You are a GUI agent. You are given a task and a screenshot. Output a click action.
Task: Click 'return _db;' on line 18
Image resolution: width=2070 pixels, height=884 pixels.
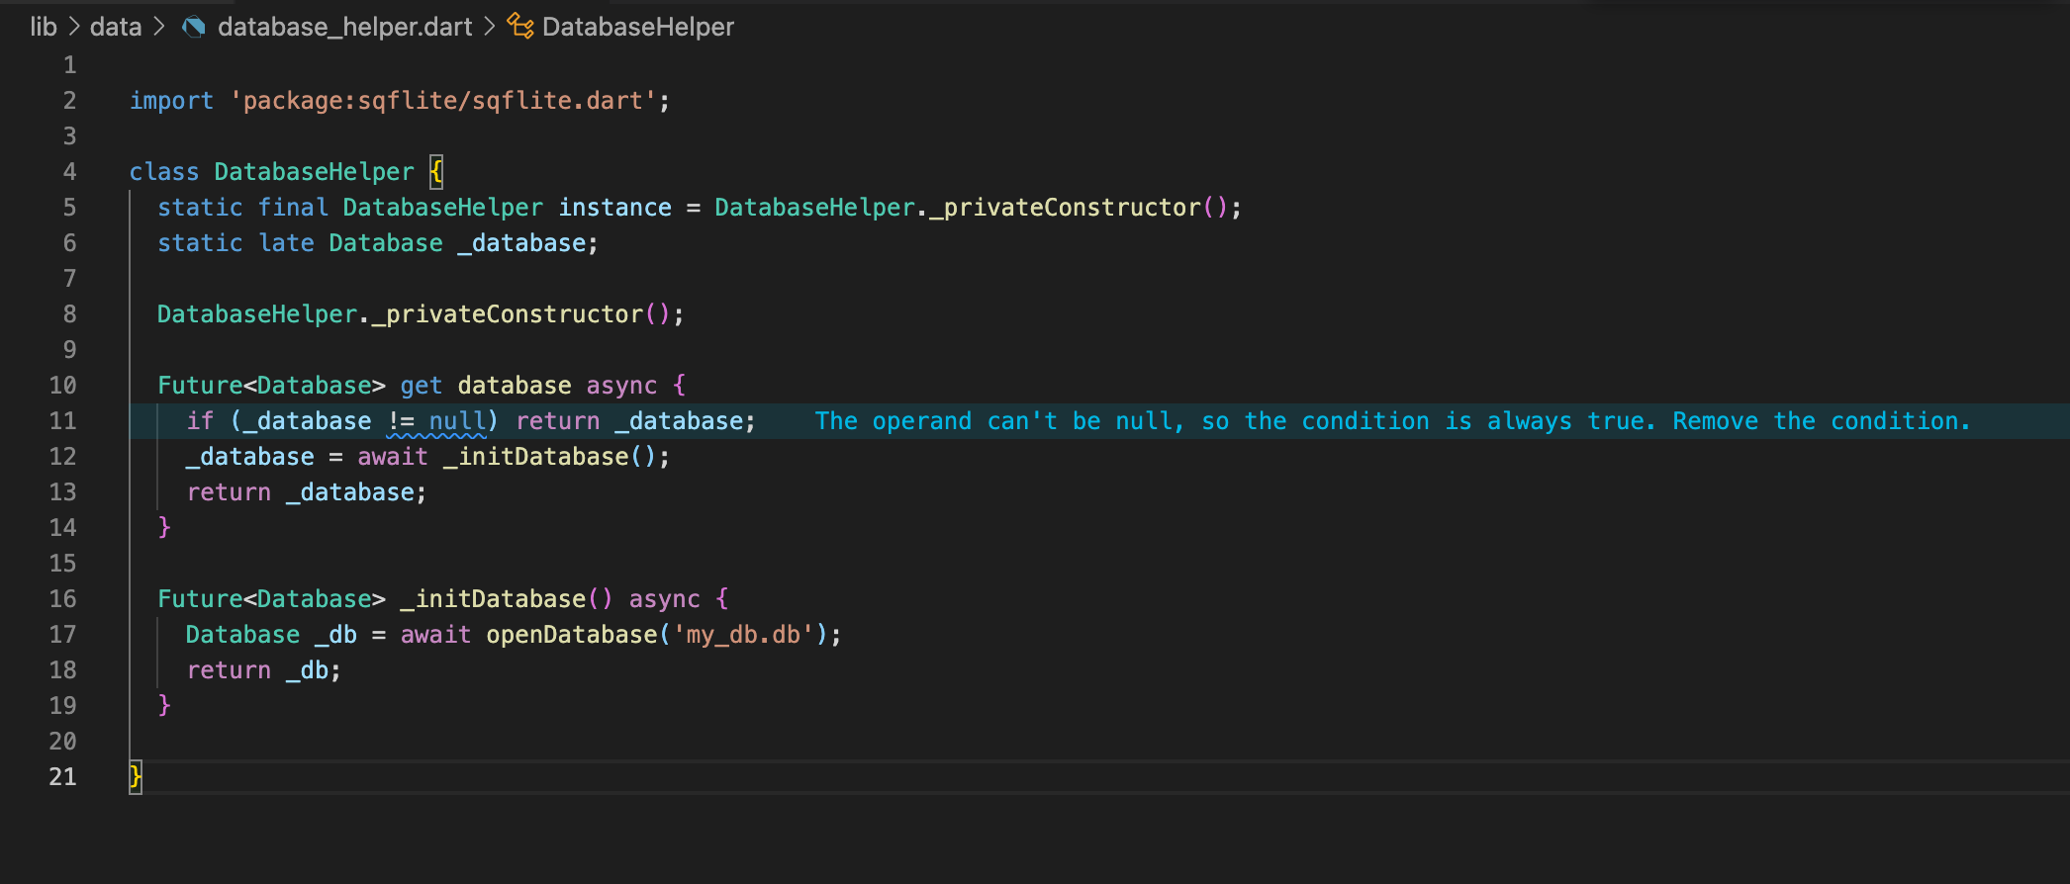[x=263, y=670]
